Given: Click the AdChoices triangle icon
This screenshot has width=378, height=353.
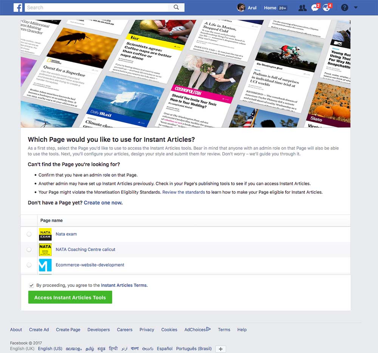Looking at the screenshot, I should [209, 329].
